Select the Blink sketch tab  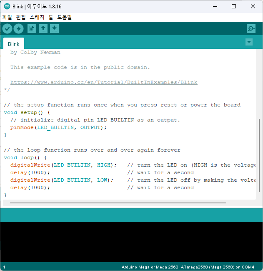coord(14,44)
